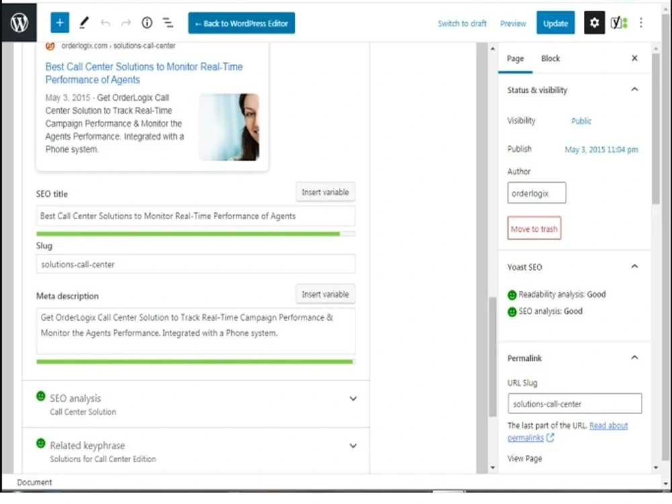Click the Meta description text area
Image resolution: width=672 pixels, height=504 pixels.
click(x=196, y=331)
